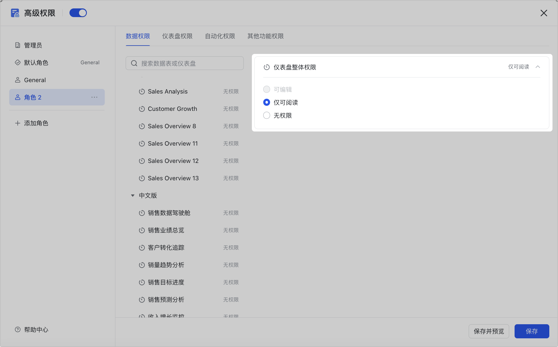Screen dimensions: 558x347
Task: Click the General role person icon
Action: click(18, 80)
